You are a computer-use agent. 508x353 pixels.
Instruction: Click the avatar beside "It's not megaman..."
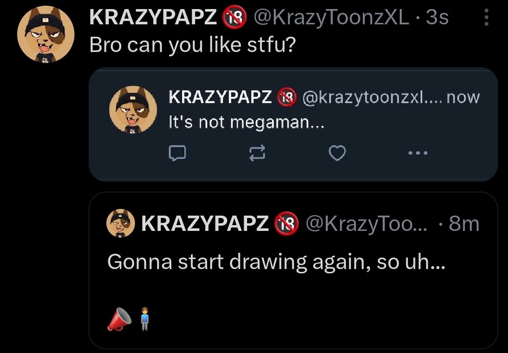[x=134, y=110]
